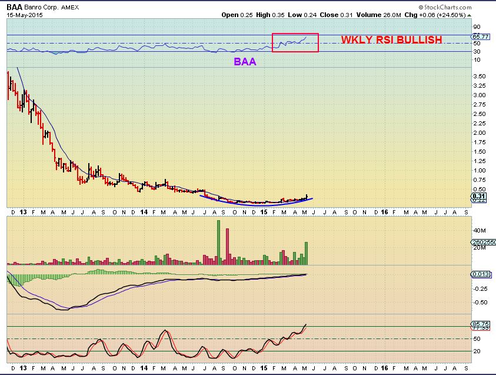Click the 20 level on the stochastic axis
Screen dimensions: 496x375
[x=477, y=351]
